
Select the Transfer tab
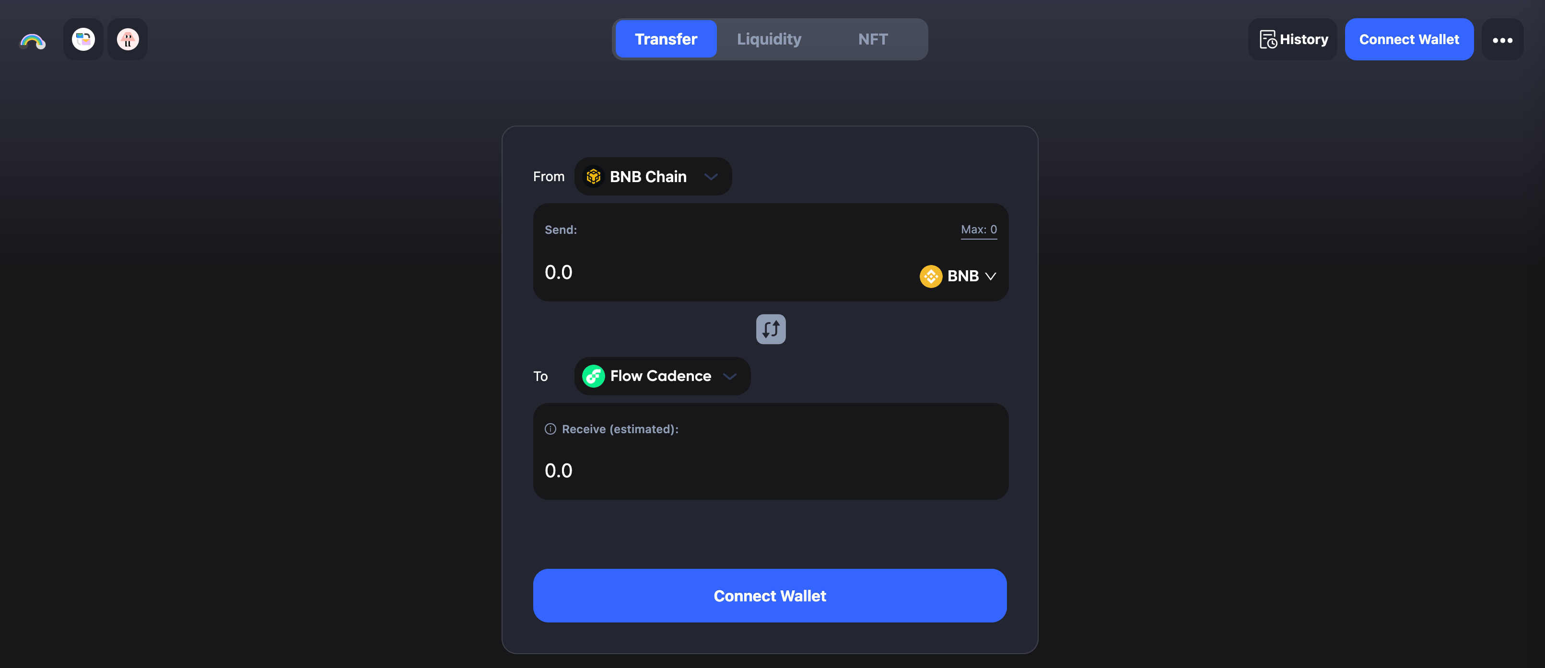coord(666,40)
